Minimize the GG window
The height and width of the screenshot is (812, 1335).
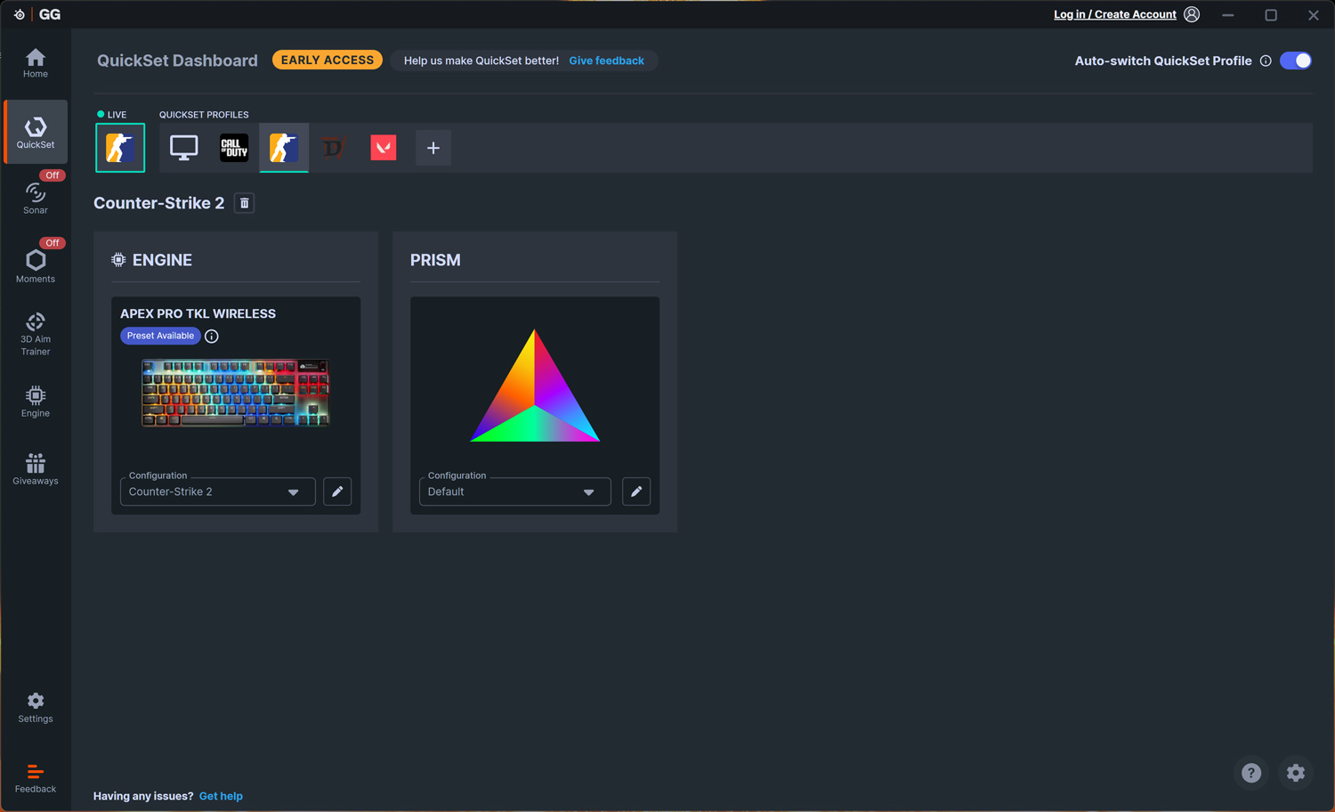pos(1228,14)
